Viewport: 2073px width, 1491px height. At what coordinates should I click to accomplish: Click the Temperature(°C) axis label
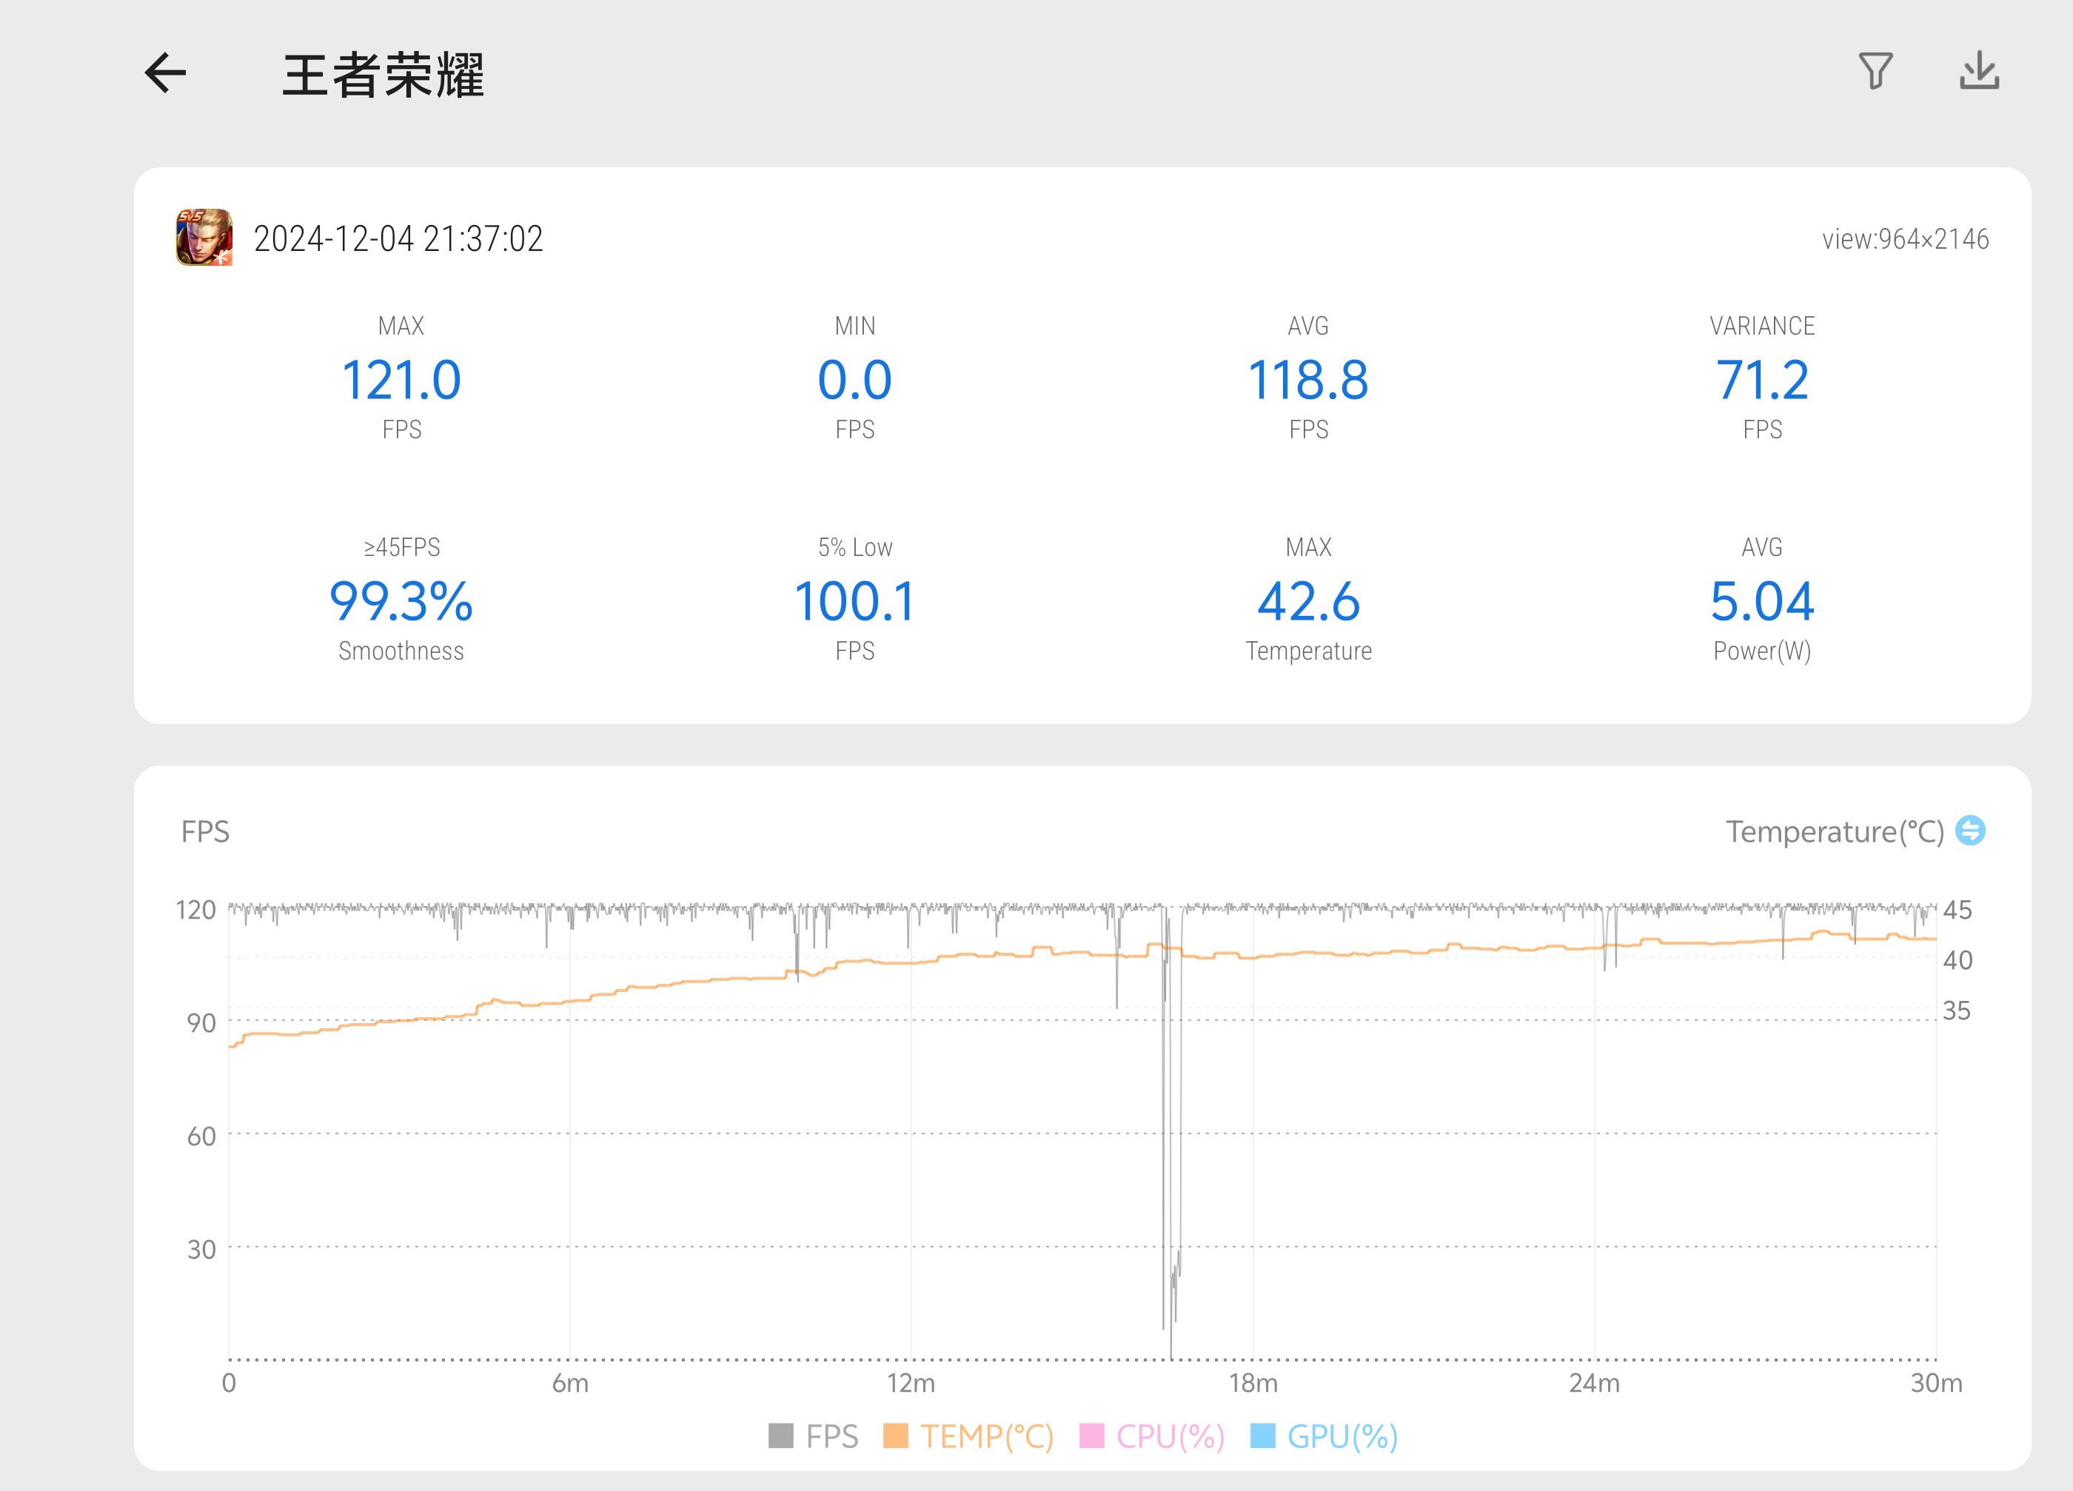(1834, 831)
